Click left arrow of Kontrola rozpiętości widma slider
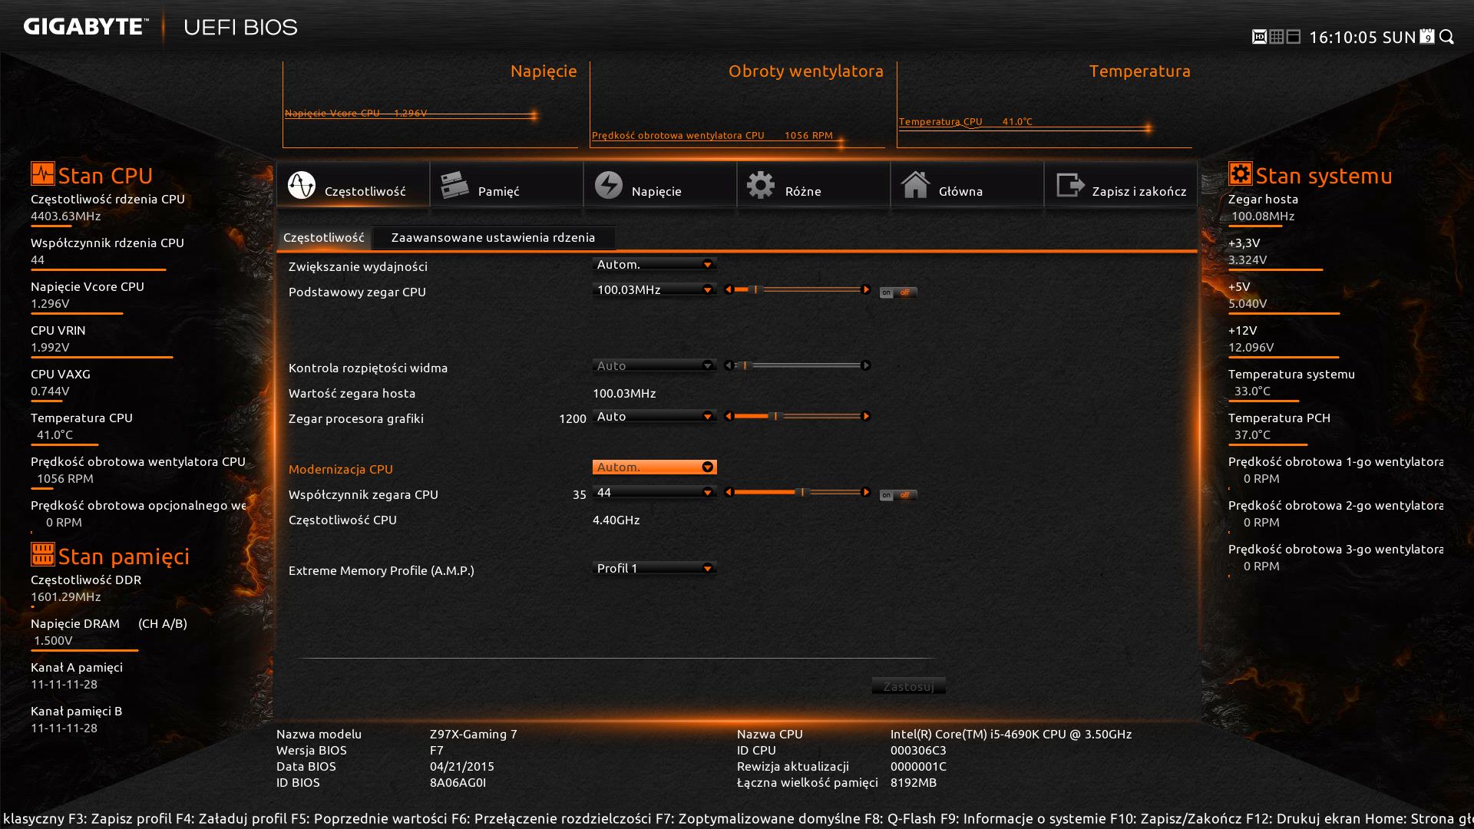The image size is (1474, 829). pyautogui.click(x=729, y=366)
